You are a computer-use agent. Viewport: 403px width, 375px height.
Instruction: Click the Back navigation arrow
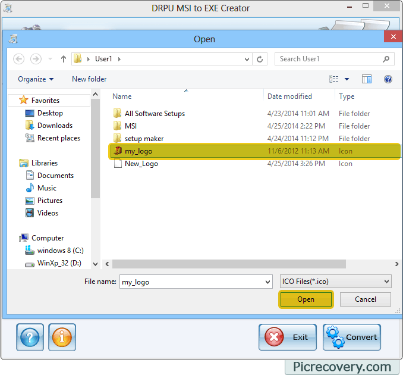click(19, 59)
